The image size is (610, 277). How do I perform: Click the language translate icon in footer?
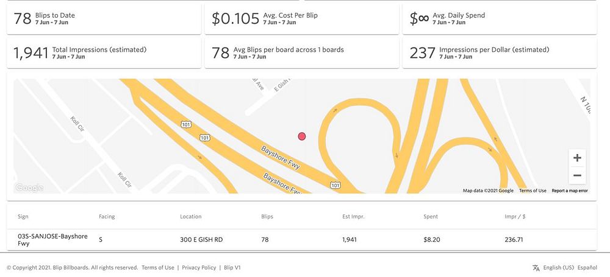536,267
